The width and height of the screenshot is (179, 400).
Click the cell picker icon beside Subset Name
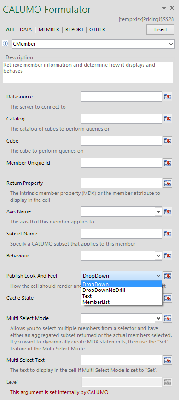click(167, 234)
